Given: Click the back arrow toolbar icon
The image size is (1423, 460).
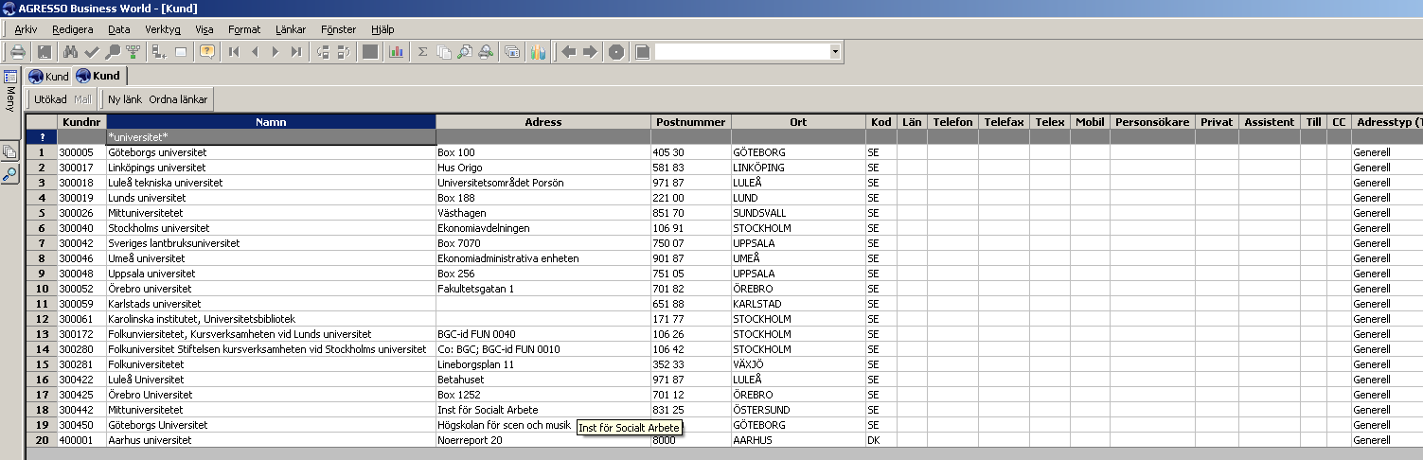Looking at the screenshot, I should pos(569,51).
